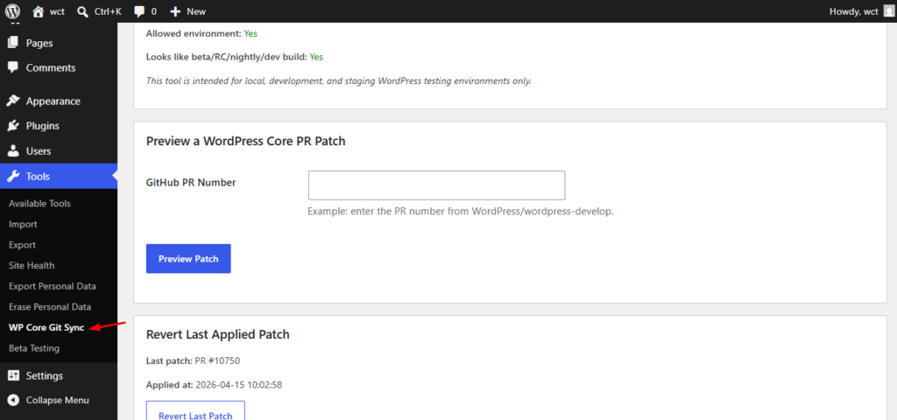This screenshot has height=420, width=897.
Task: Open the Tools menu section
Action: (x=39, y=176)
